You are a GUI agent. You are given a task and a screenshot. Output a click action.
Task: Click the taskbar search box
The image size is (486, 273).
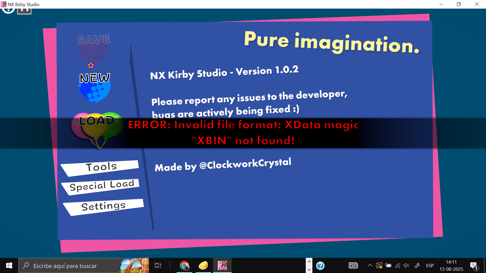(x=84, y=265)
